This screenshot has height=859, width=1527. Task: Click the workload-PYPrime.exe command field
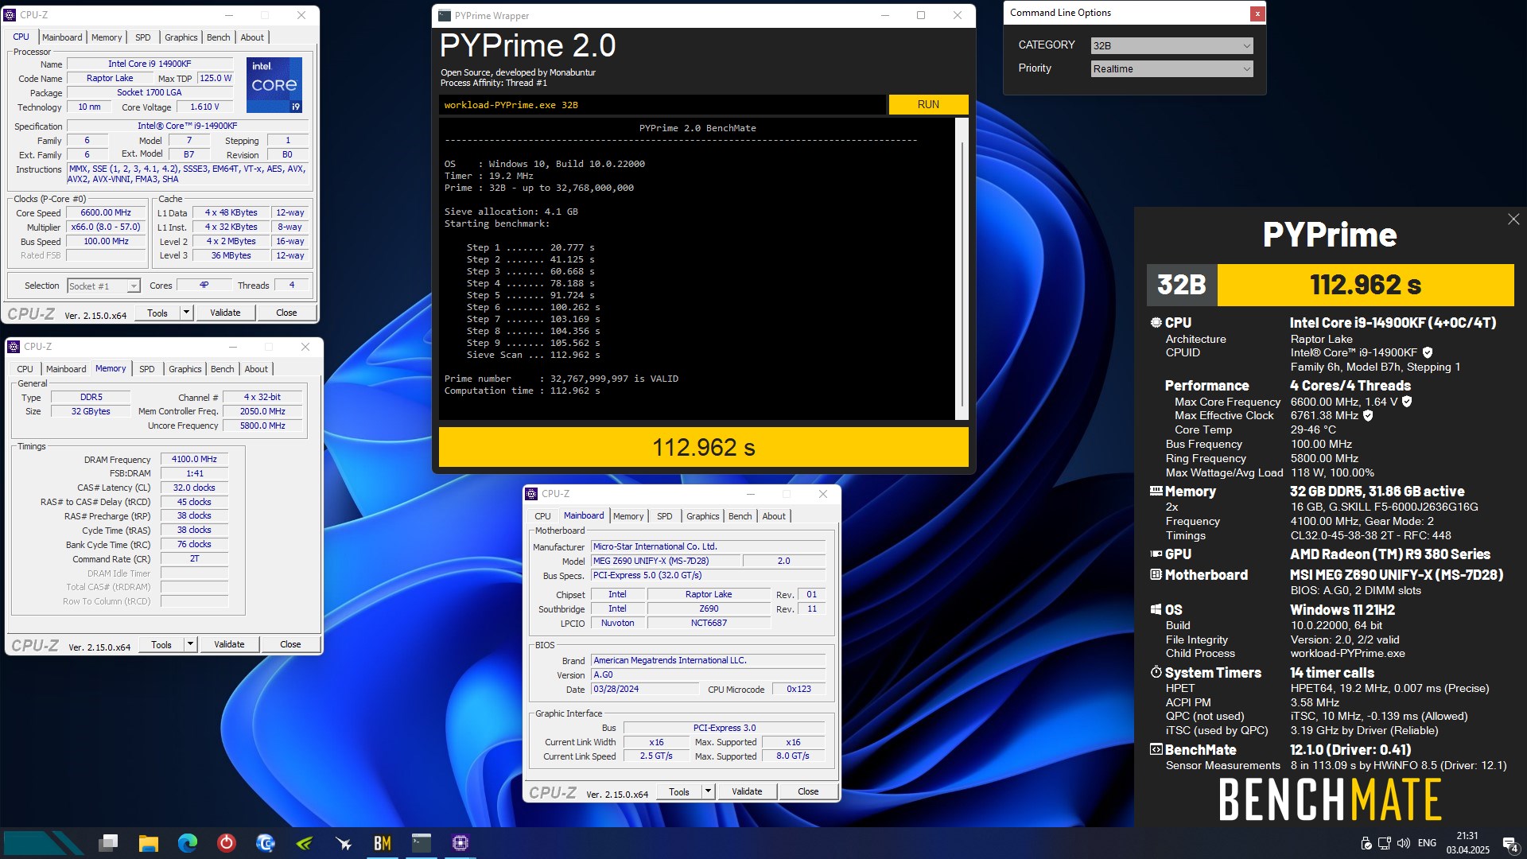coord(662,105)
